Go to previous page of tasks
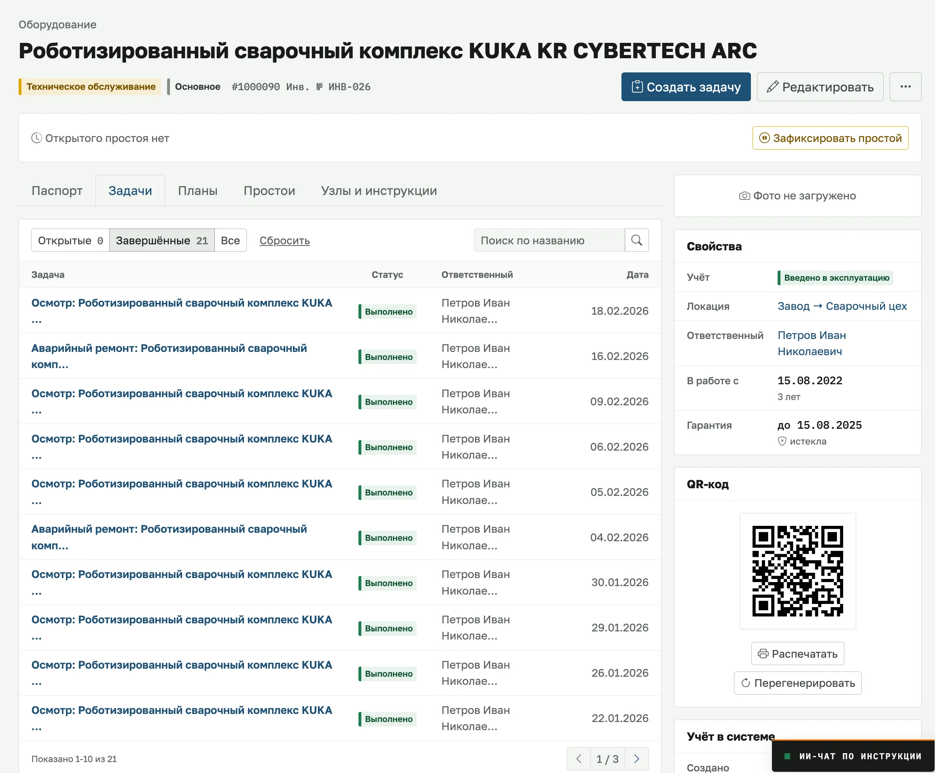This screenshot has height=773, width=935. click(x=579, y=759)
